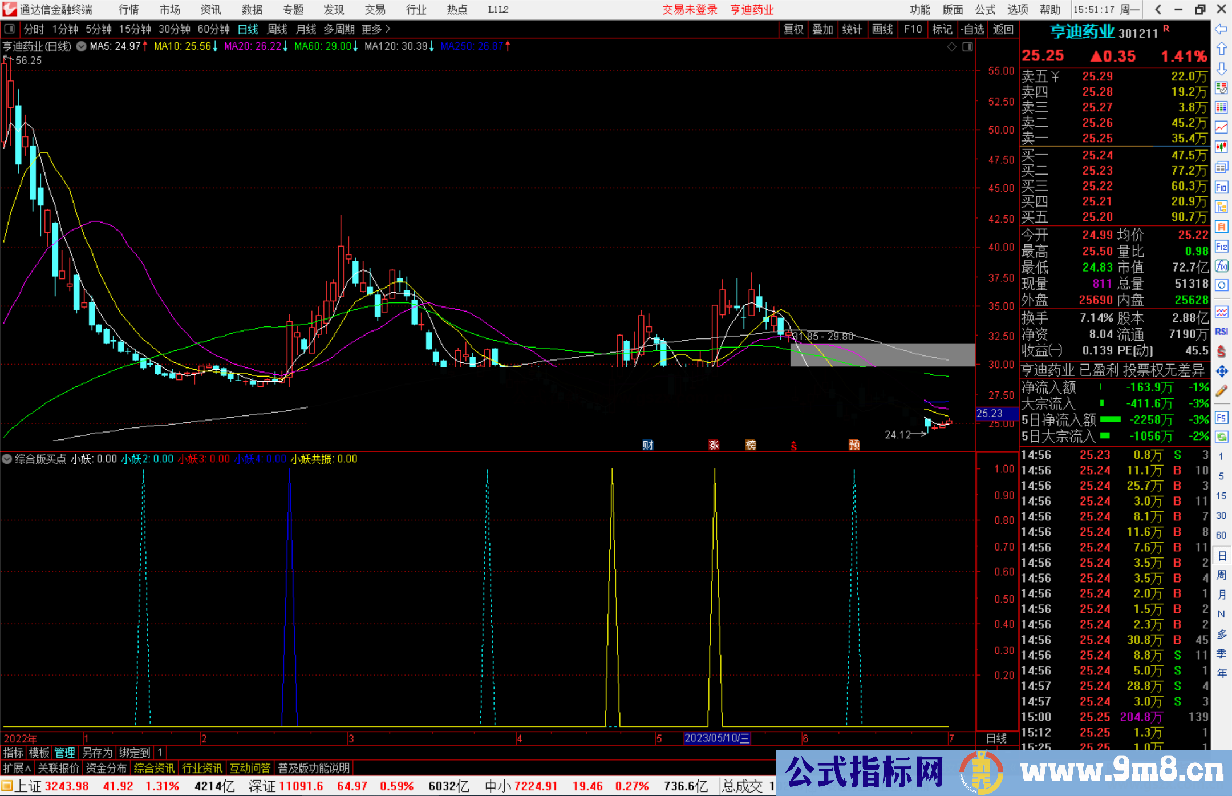Viewport: 1232px width, 796px height.
Task: Open the candlestick chart icon in sidebar
Action: pos(1221,147)
